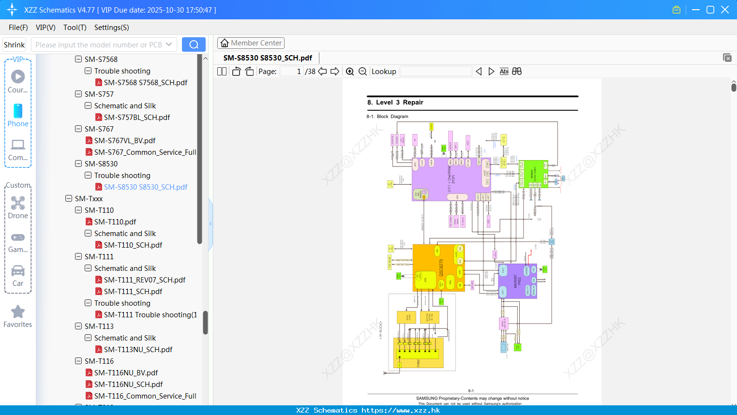Click the Shrink button
Viewport: 737px width, 415px height.
14,44
